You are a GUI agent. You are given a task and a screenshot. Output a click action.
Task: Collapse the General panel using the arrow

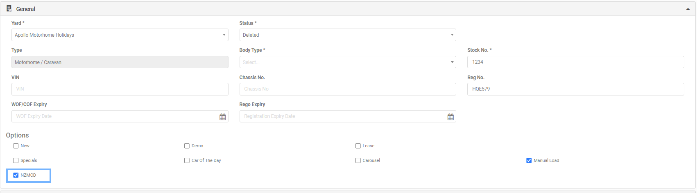point(688,9)
